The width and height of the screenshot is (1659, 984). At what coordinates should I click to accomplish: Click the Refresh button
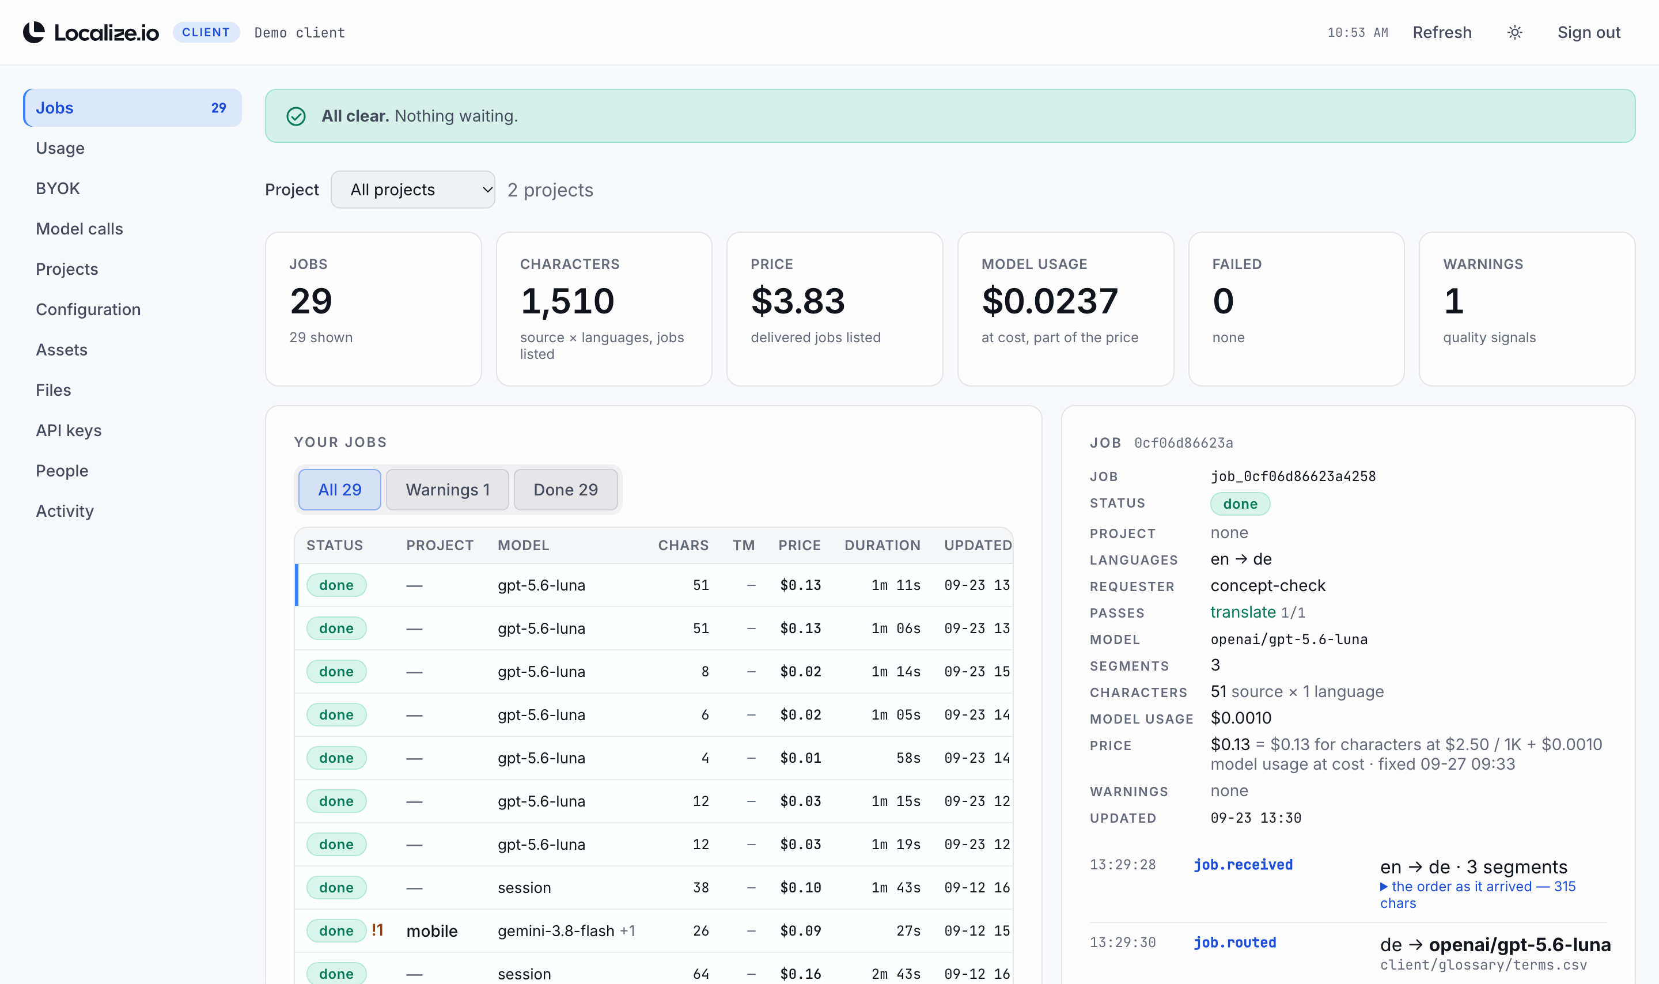[1442, 32]
